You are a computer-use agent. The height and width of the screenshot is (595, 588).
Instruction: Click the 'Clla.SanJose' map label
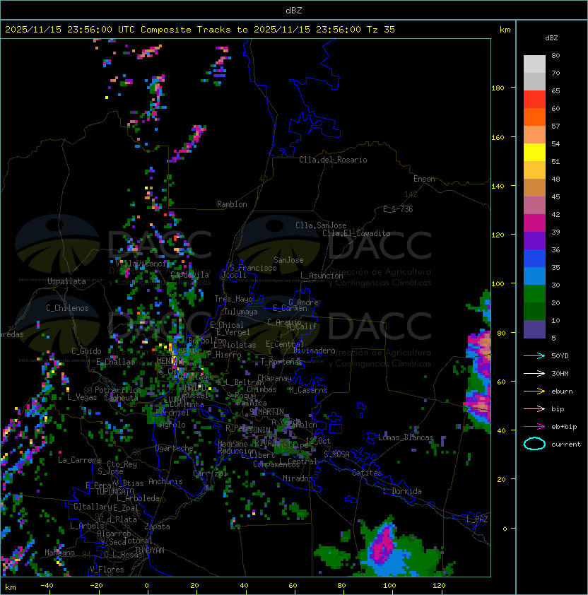321,225
